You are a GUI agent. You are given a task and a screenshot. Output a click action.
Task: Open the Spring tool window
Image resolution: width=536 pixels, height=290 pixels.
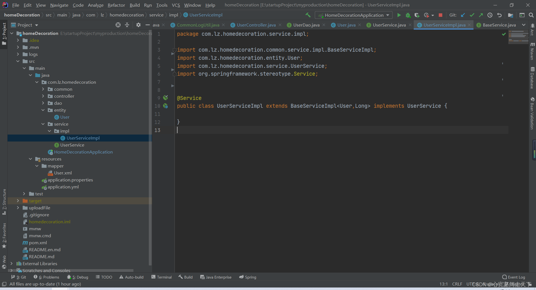pyautogui.click(x=248, y=277)
